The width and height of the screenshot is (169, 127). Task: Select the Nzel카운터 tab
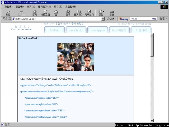click(x=119, y=30)
